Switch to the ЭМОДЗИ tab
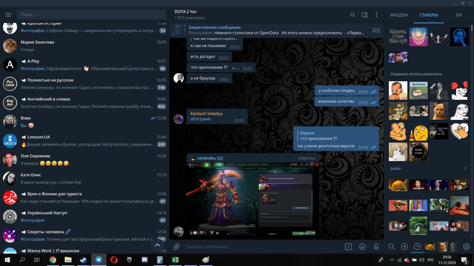474x266 pixels. coord(398,15)
